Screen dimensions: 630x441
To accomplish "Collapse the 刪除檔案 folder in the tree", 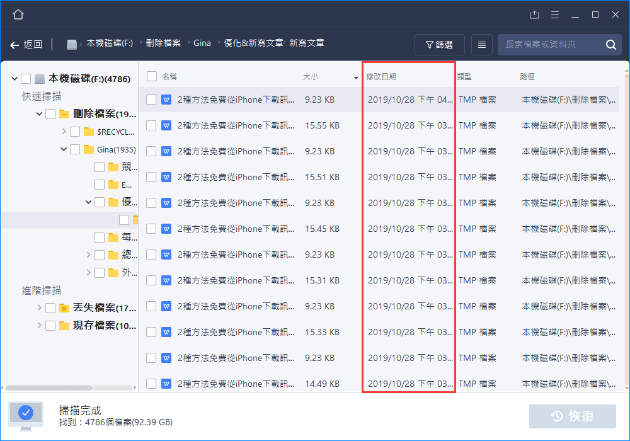I will [x=38, y=113].
